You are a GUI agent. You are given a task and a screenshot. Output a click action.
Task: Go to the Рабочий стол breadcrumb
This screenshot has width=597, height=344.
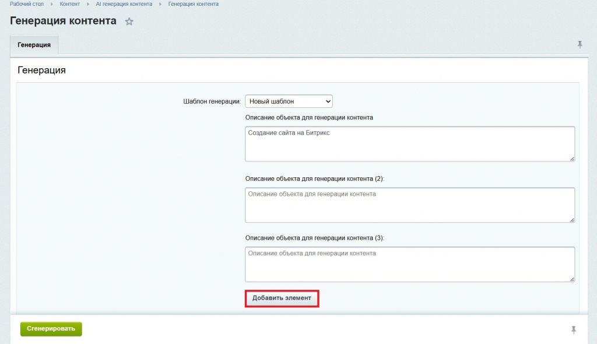point(27,4)
